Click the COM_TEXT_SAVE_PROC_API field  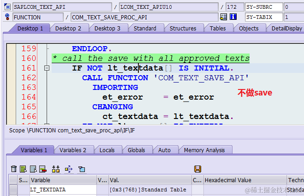coord(144,17)
